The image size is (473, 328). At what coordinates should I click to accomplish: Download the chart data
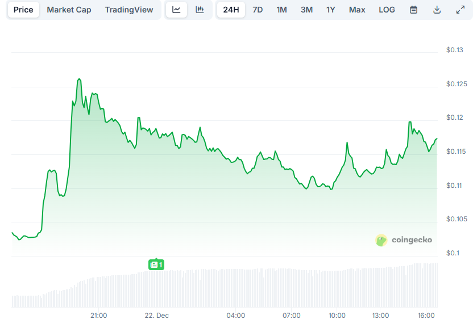click(x=437, y=10)
